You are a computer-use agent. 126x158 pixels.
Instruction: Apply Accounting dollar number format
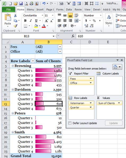click(86, 20)
